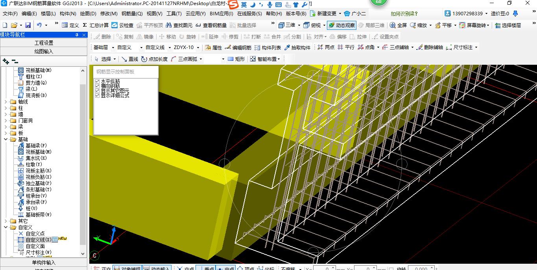Open 编辑钢筋 edit rebar
Screen dimensions: 537x270
(238, 47)
